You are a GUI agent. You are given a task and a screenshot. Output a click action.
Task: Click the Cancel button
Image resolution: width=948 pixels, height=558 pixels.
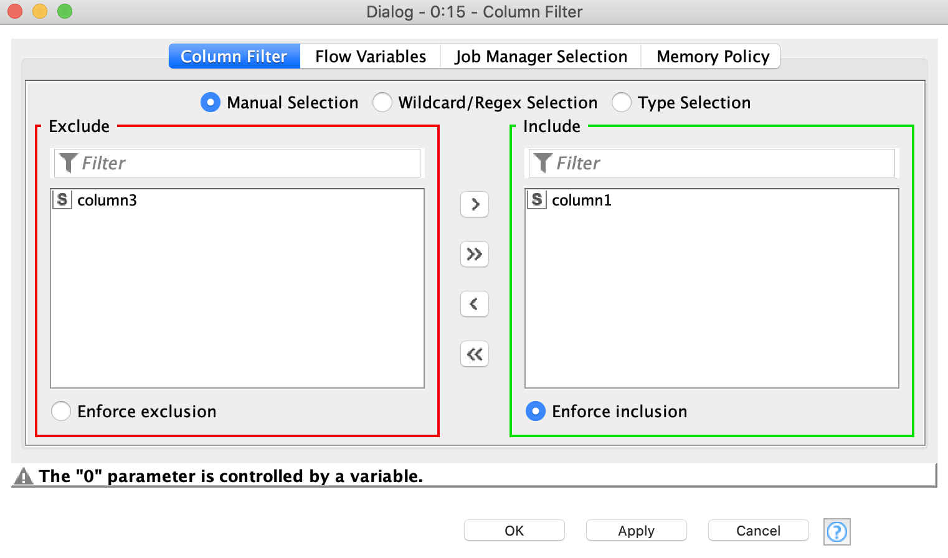point(757,531)
